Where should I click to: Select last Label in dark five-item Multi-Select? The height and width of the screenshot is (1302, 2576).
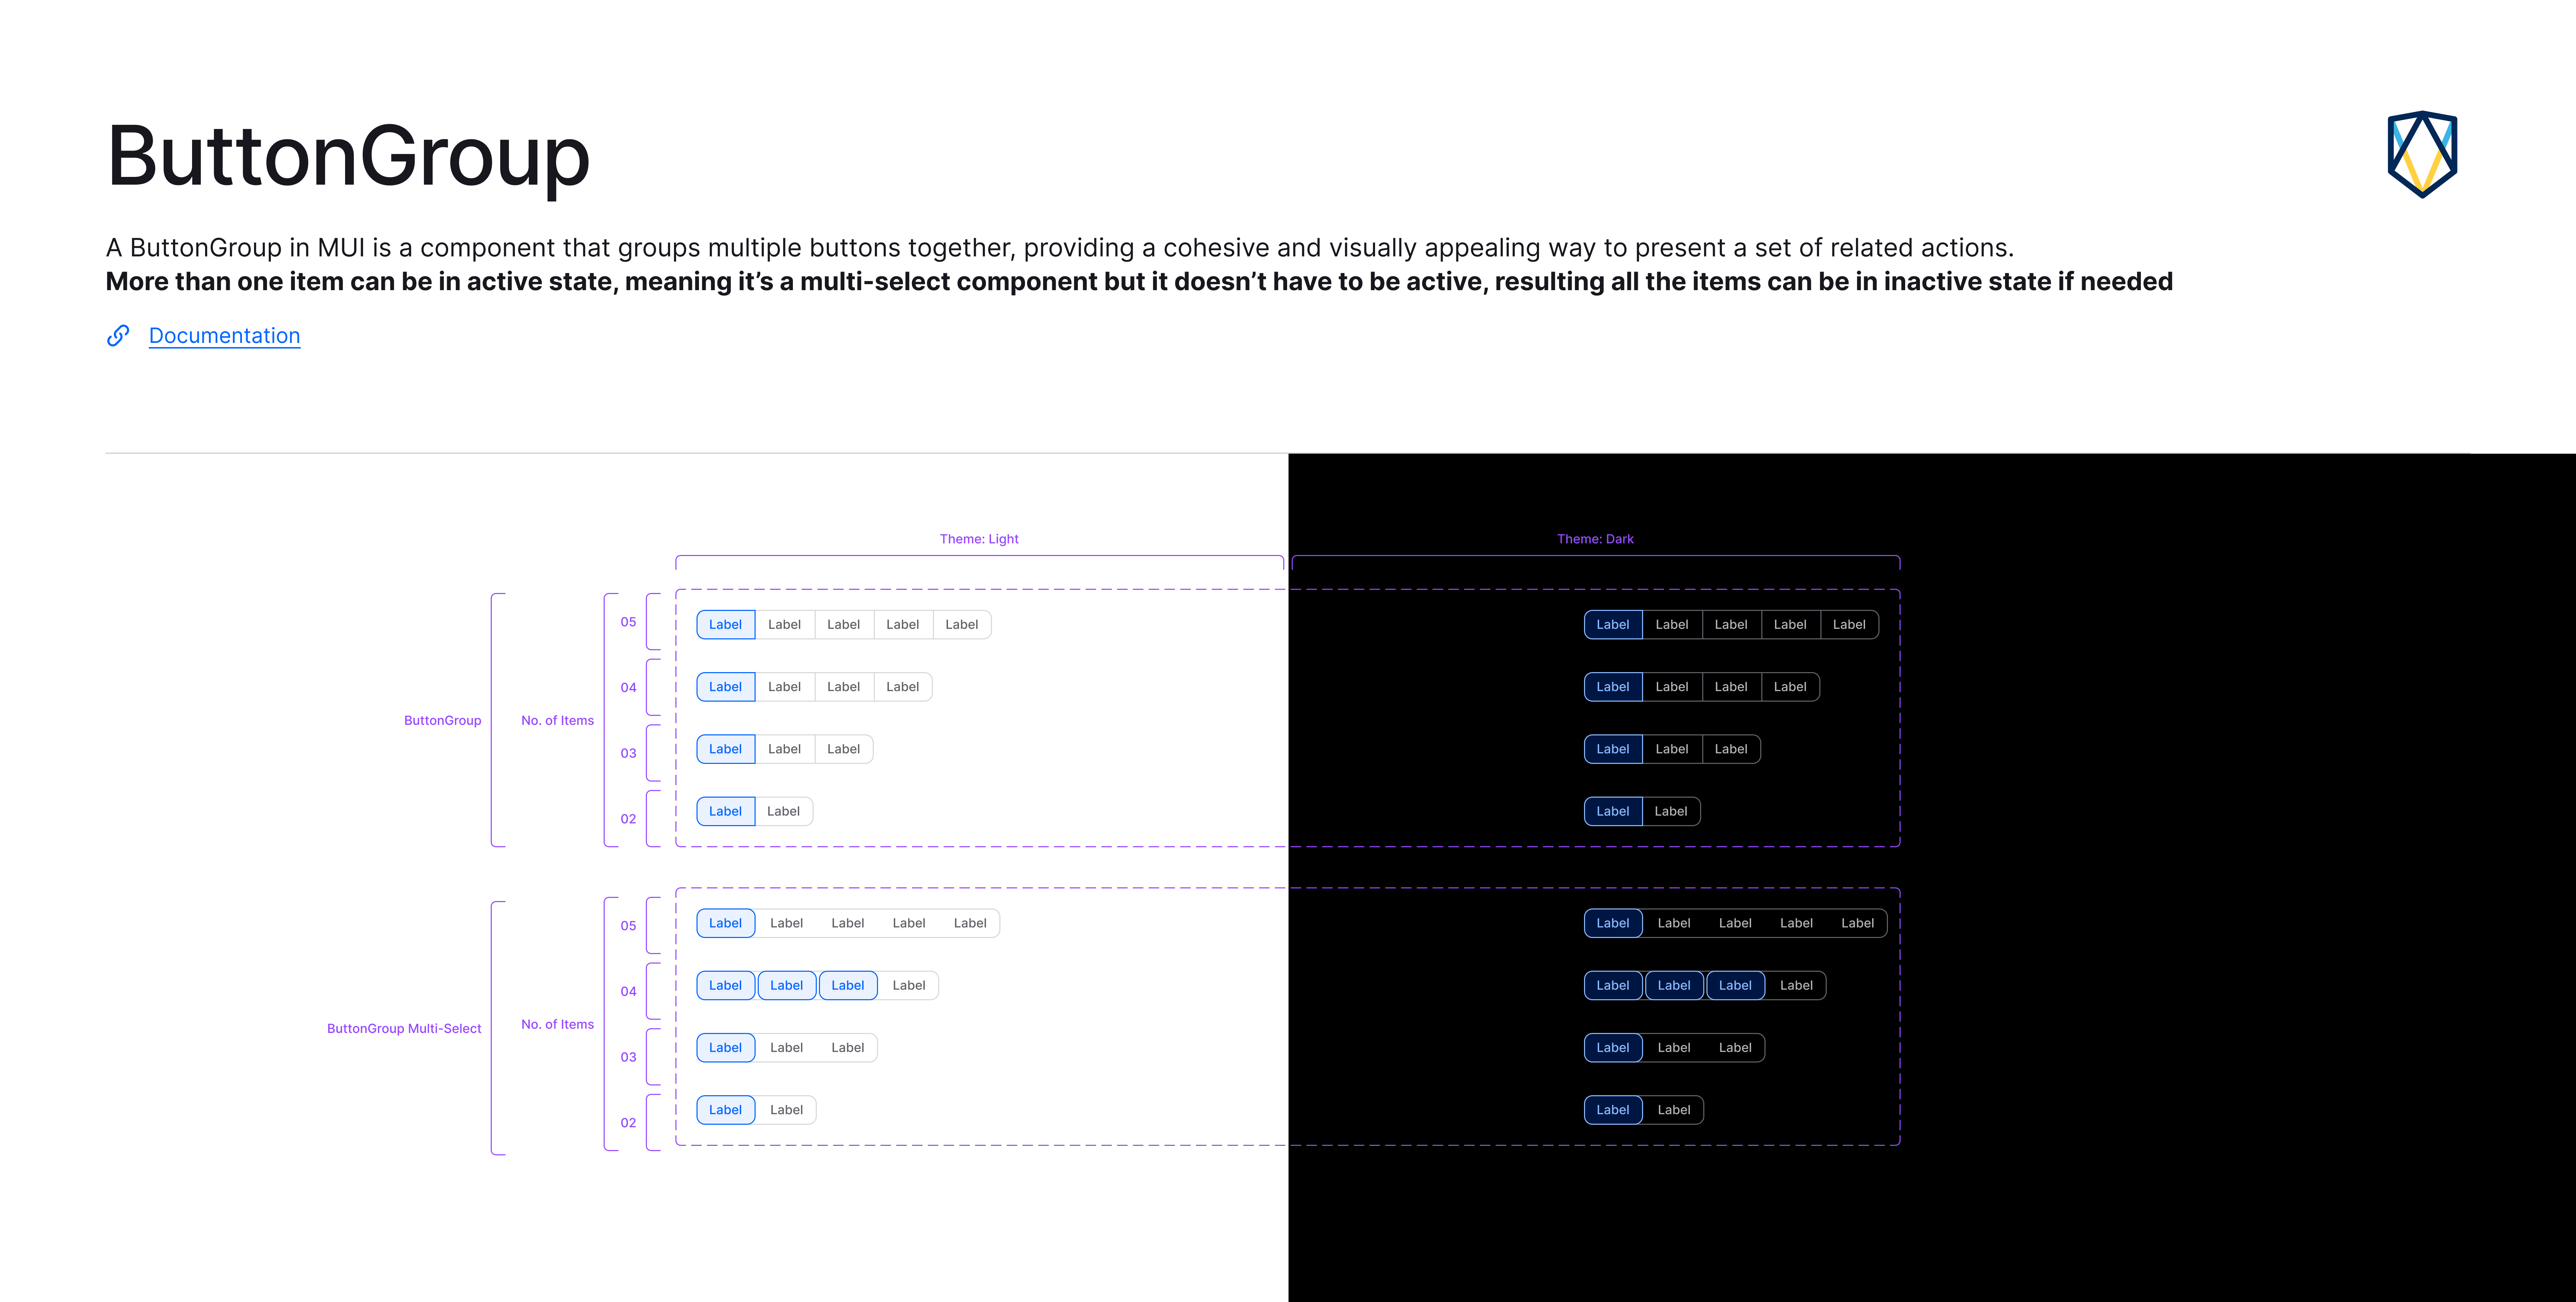1858,923
